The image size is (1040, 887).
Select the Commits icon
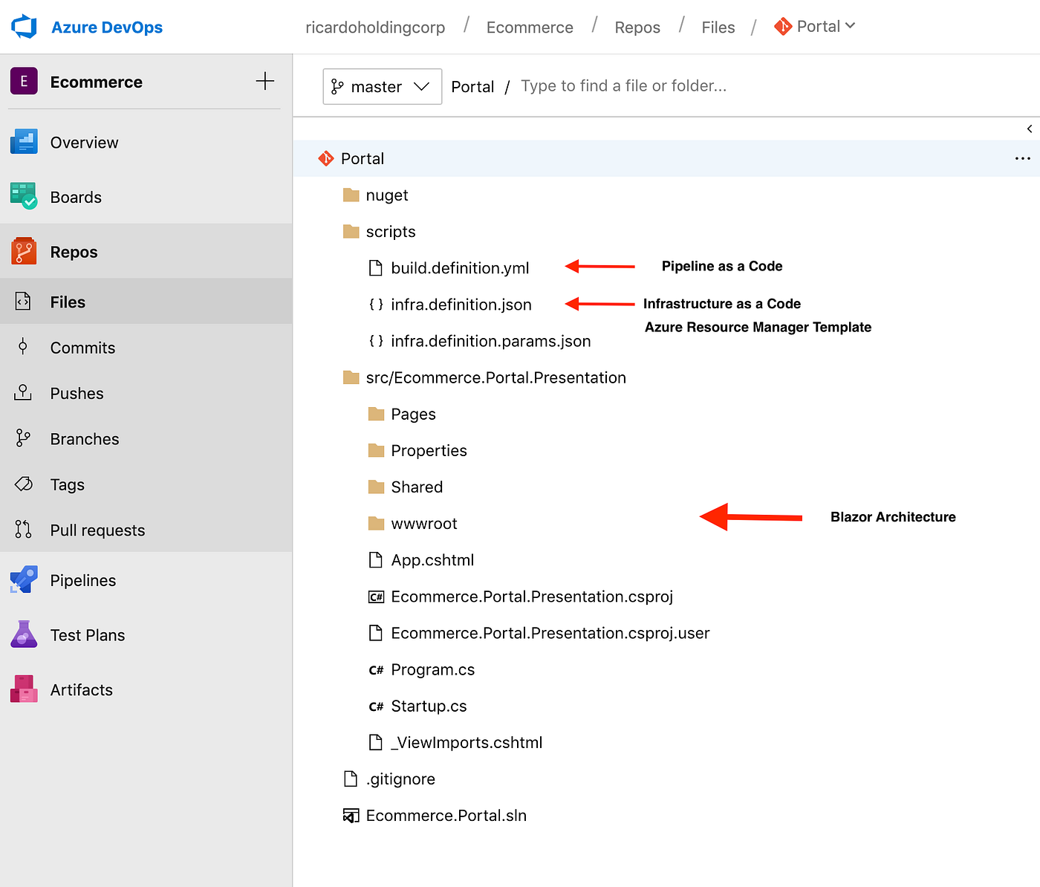point(24,347)
